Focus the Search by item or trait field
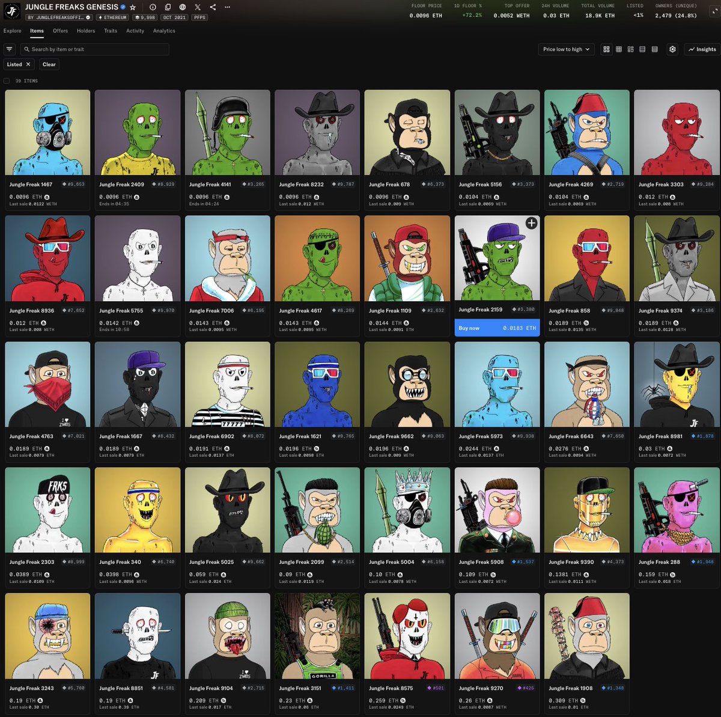The height and width of the screenshot is (717, 721). [x=94, y=49]
